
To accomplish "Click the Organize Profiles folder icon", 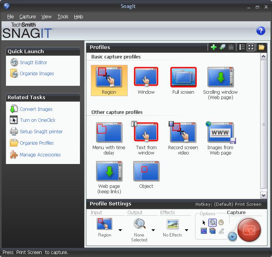I will point(14,143).
